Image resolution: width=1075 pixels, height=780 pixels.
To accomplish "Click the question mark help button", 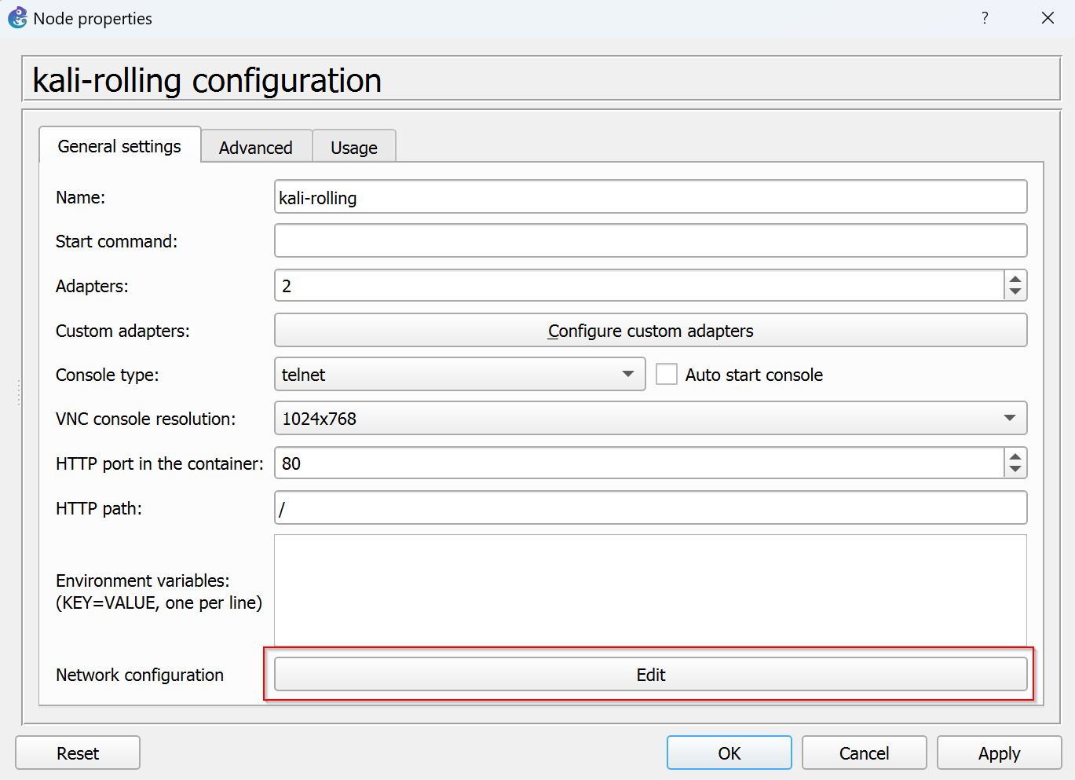I will 985,18.
